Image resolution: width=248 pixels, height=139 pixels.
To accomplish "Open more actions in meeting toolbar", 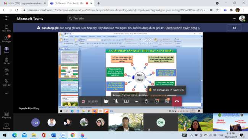I will click(x=136, y=101).
